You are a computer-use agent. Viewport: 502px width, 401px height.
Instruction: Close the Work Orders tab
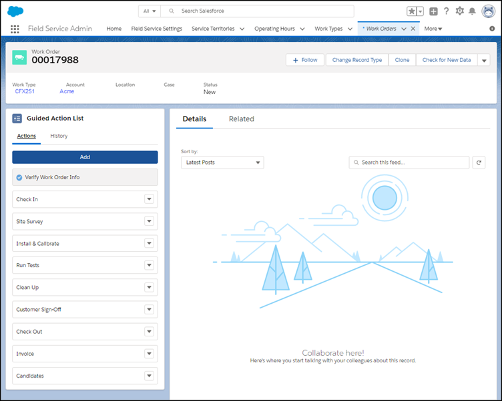413,29
